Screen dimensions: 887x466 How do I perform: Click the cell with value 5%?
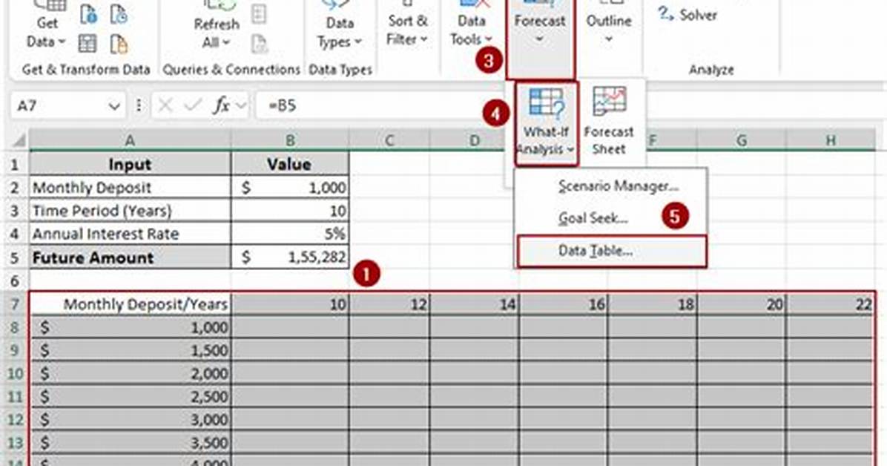pos(290,234)
